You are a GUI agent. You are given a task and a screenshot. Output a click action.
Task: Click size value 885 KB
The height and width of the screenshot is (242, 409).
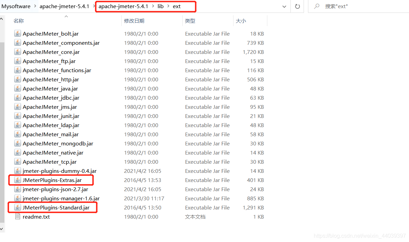(255, 198)
